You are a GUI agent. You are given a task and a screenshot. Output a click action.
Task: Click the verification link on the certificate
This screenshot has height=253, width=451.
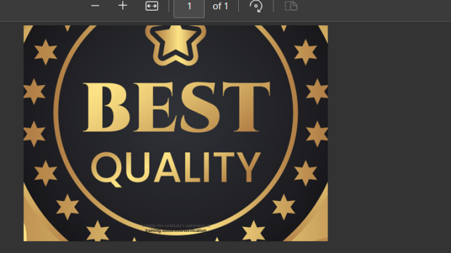point(175,231)
